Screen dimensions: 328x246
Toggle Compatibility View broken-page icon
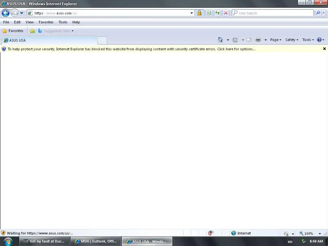point(209,13)
